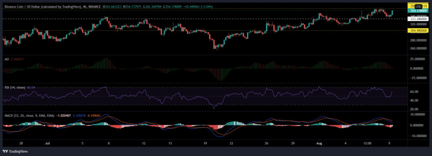Click the 320.000000 price axis label
Screen dimensions: 432x156
(x=418, y=24)
